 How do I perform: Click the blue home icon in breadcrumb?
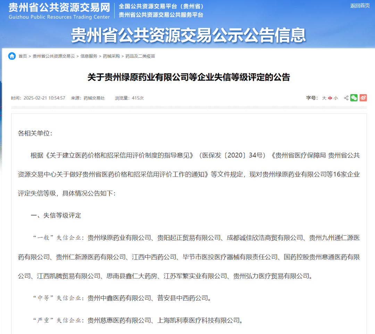click(12, 56)
